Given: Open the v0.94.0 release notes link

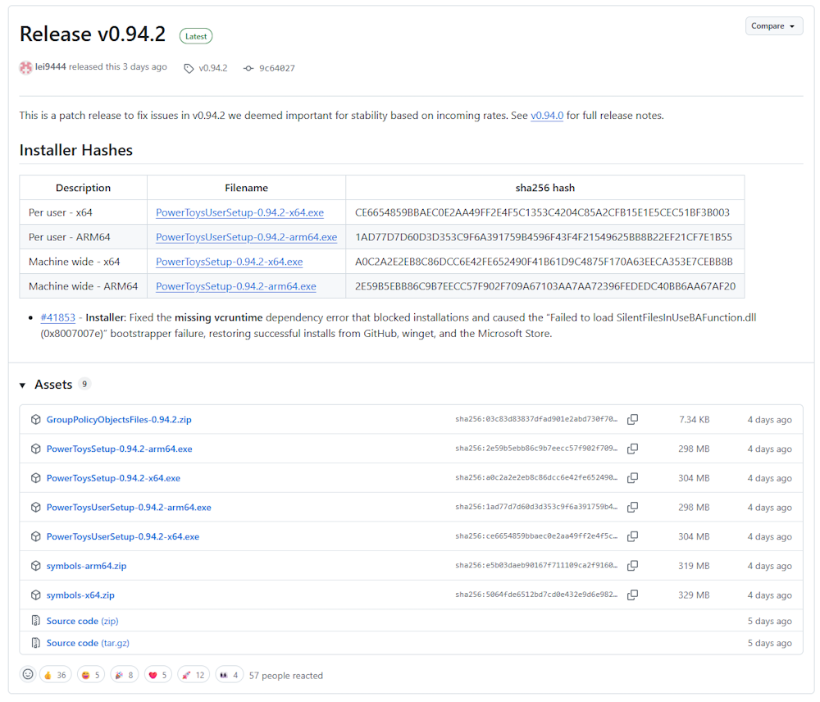Looking at the screenshot, I should (x=547, y=116).
